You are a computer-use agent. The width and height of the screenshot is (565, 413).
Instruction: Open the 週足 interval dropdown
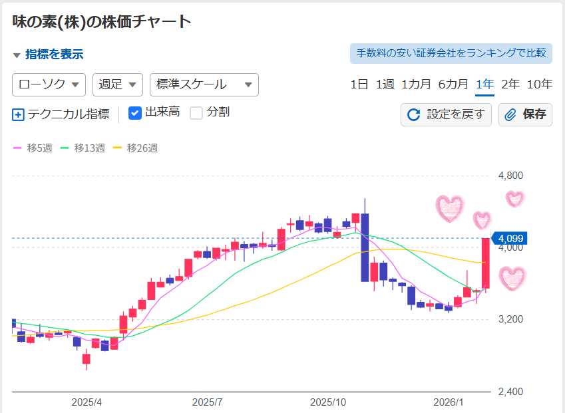118,84
